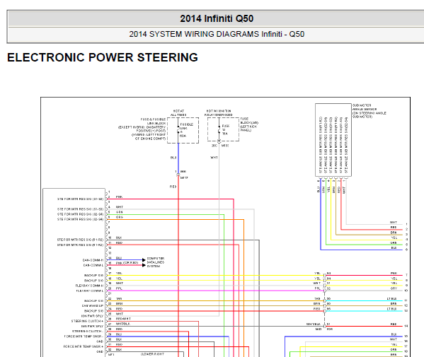Click the M117 connector on the blue wire
The image size is (424, 357).
click(x=178, y=175)
